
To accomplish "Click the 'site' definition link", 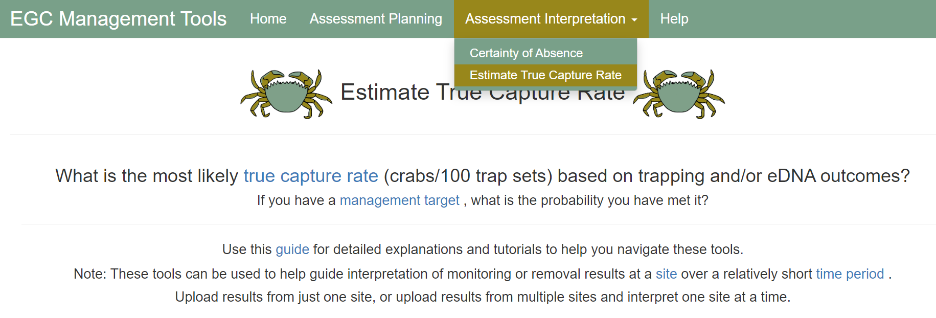I will (666, 274).
